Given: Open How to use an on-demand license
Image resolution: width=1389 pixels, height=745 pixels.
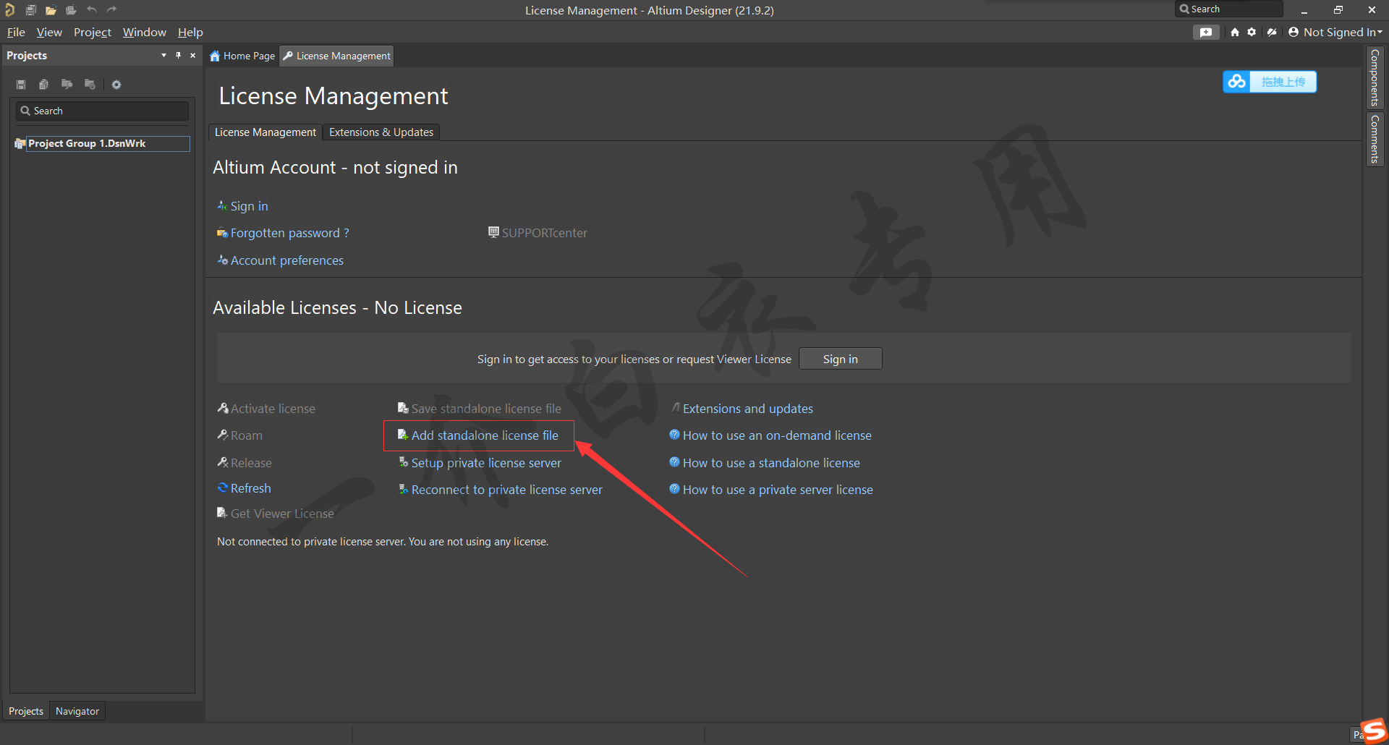Looking at the screenshot, I should (777, 435).
